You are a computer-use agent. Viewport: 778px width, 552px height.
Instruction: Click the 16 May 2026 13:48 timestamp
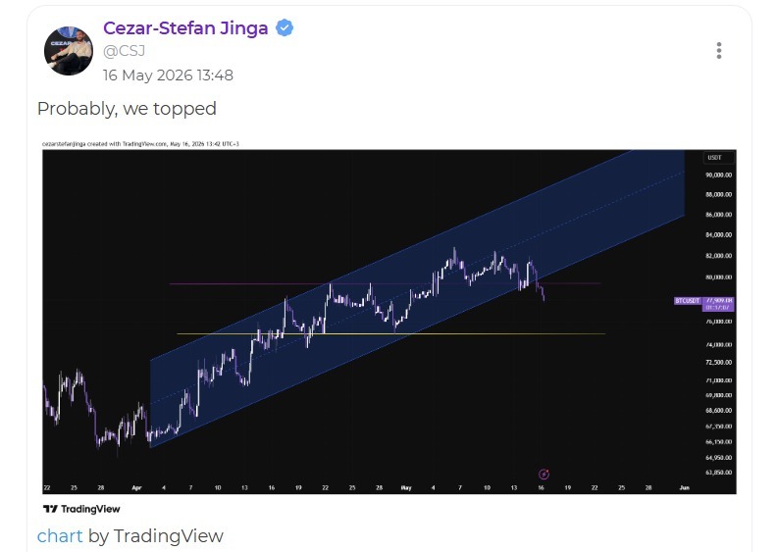[168, 75]
